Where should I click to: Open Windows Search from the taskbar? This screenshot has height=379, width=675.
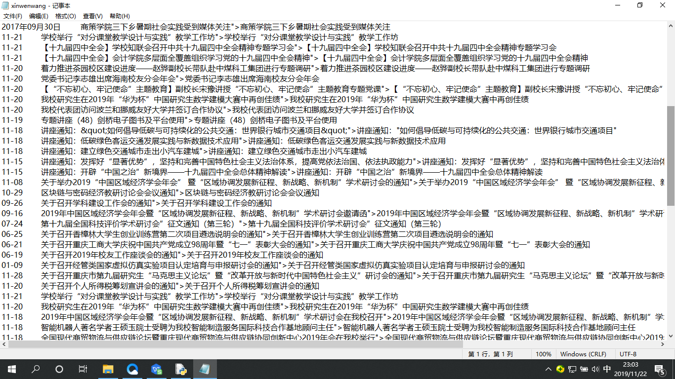[35, 369]
